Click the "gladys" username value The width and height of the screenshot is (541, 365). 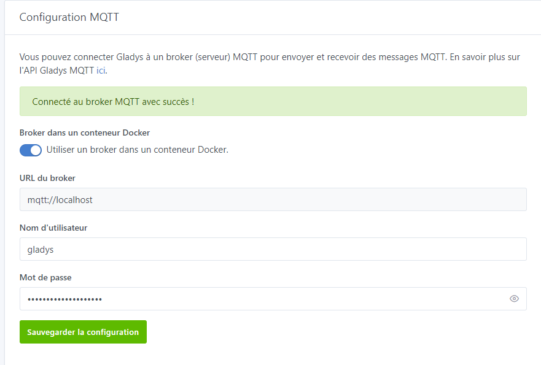click(42, 249)
